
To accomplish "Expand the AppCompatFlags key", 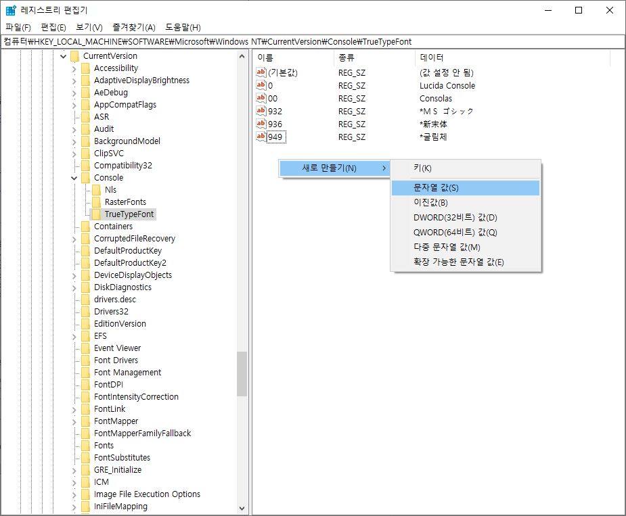I will coord(74,105).
